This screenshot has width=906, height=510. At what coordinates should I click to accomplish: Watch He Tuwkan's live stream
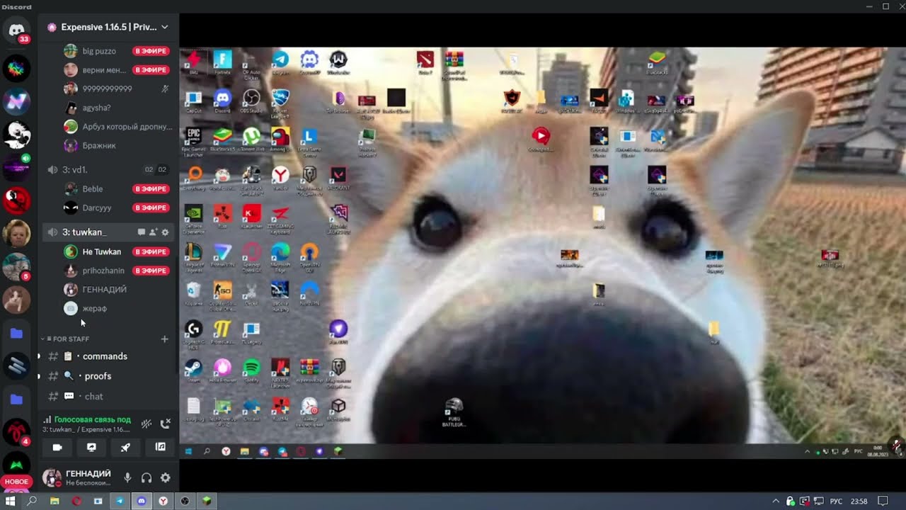[151, 251]
